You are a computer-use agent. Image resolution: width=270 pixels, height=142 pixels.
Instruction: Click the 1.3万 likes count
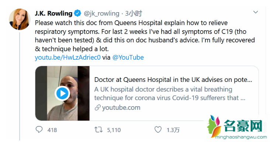click(173, 130)
